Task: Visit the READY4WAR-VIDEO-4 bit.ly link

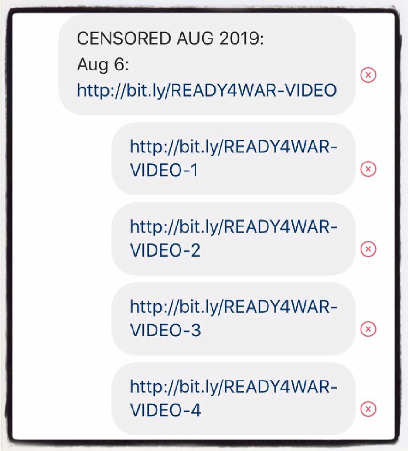Action: [x=233, y=398]
